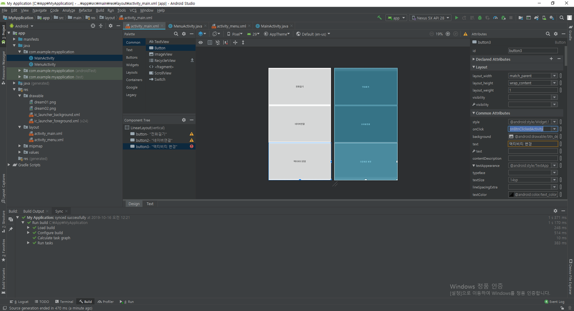This screenshot has width=574, height=311.
Task: Open the Pixel device preview dropdown
Action: (235, 34)
